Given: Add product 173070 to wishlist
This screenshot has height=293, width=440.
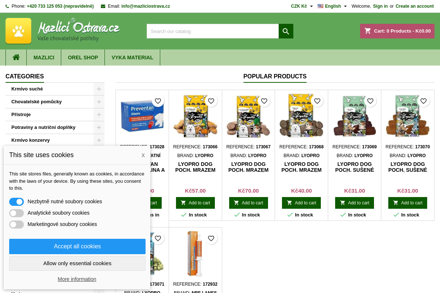Looking at the screenshot, I should (423, 101).
